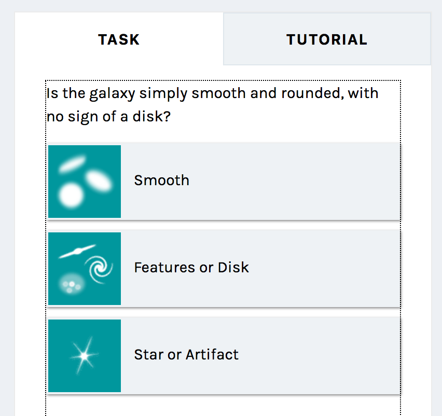Click the Features or Disk text label
The image size is (442, 416).
pos(191,268)
